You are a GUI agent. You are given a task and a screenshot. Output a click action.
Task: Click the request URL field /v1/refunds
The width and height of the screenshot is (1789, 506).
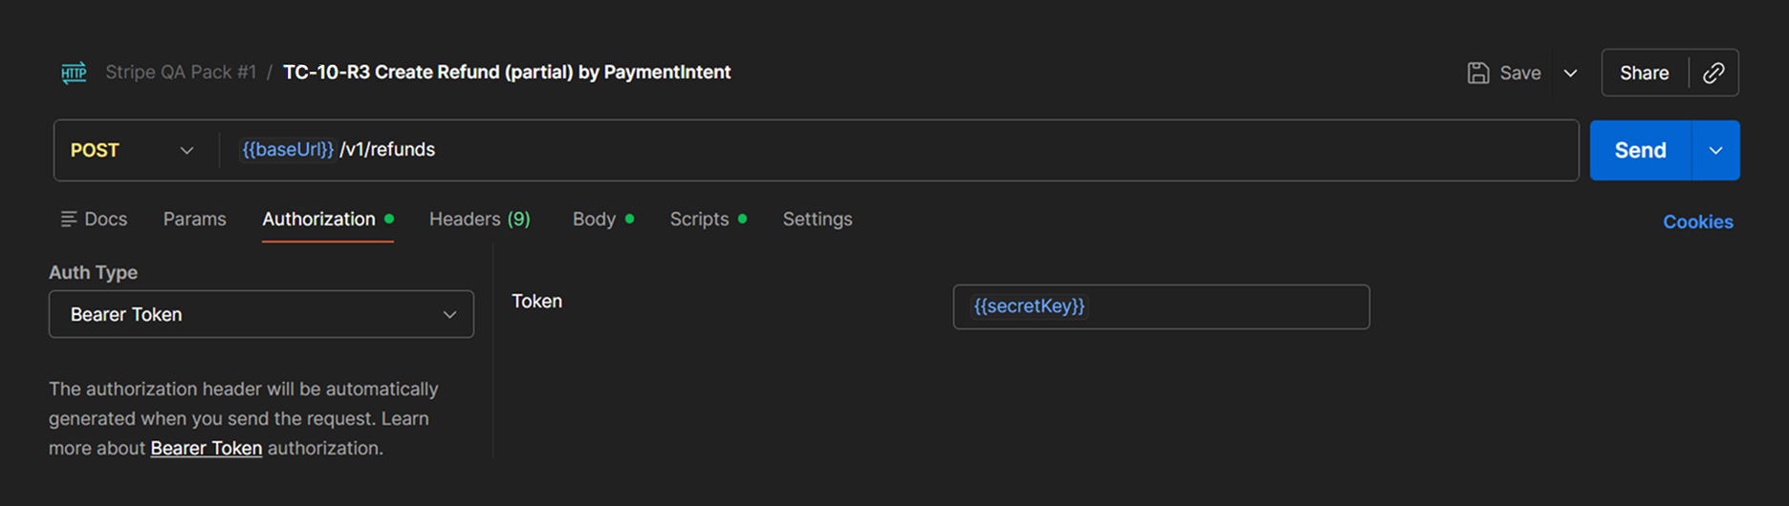pyautogui.click(x=899, y=150)
